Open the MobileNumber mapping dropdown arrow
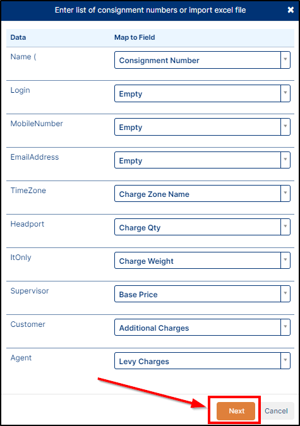 pyautogui.click(x=285, y=127)
